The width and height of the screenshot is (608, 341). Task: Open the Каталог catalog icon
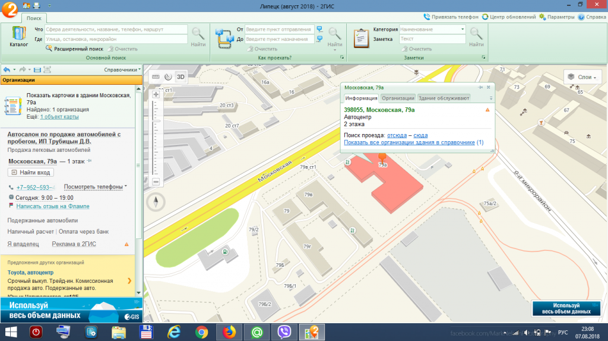[x=18, y=36]
